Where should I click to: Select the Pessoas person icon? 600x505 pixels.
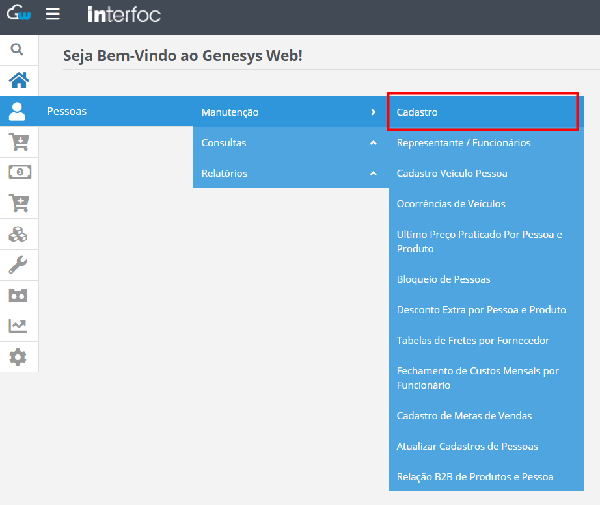click(x=17, y=111)
